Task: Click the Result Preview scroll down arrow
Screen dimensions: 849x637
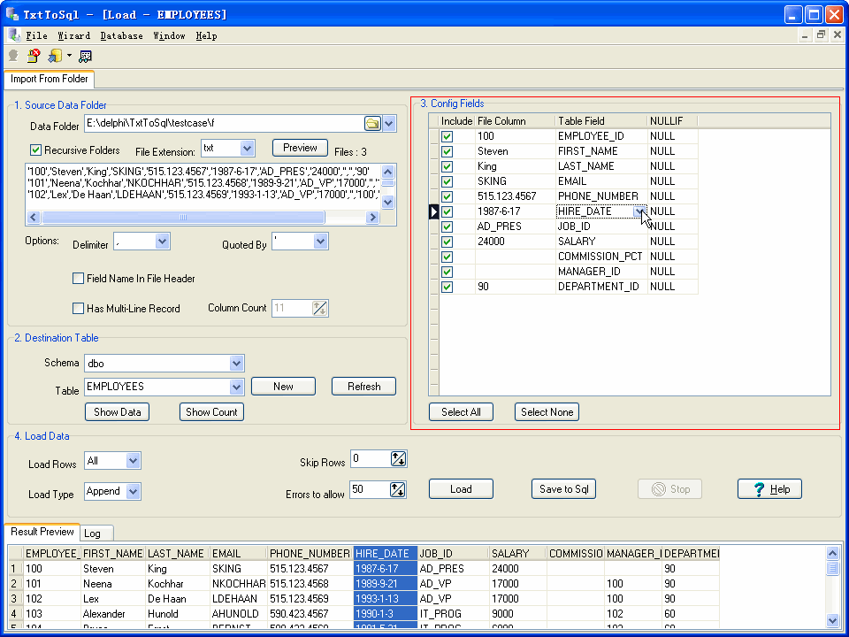Action: pyautogui.click(x=833, y=620)
